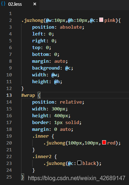Click the '.inner2 {' selector

45,157
